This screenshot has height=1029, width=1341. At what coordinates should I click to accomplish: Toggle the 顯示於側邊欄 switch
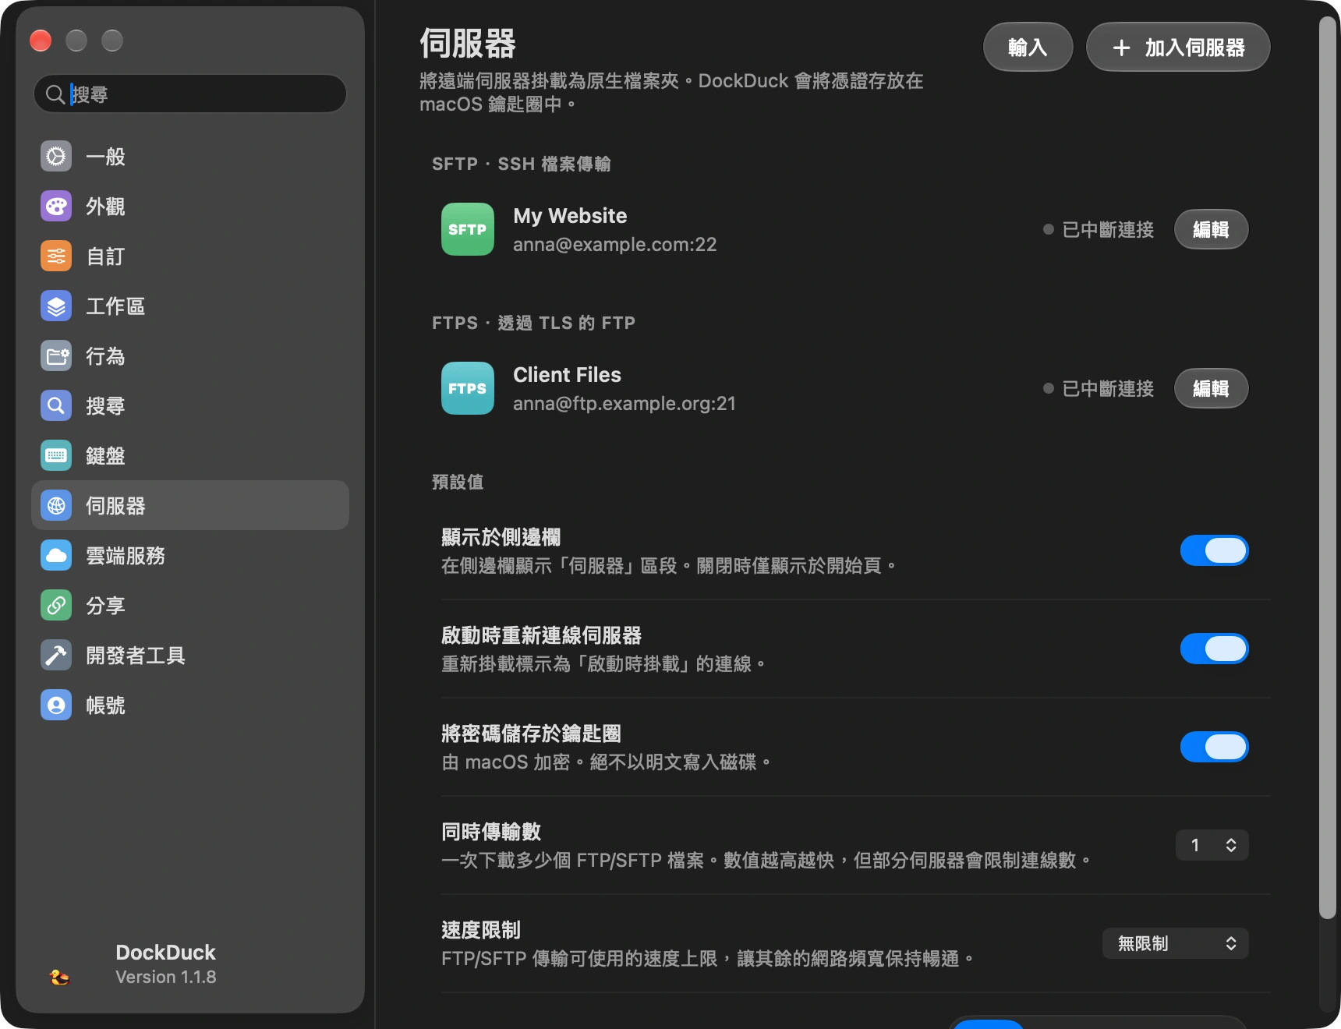click(x=1214, y=550)
